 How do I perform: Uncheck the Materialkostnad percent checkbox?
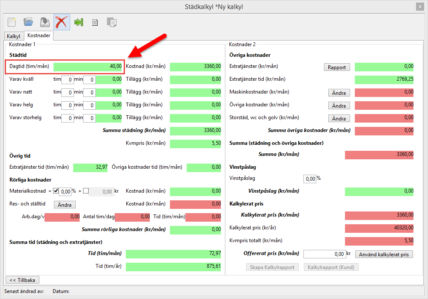56,191
